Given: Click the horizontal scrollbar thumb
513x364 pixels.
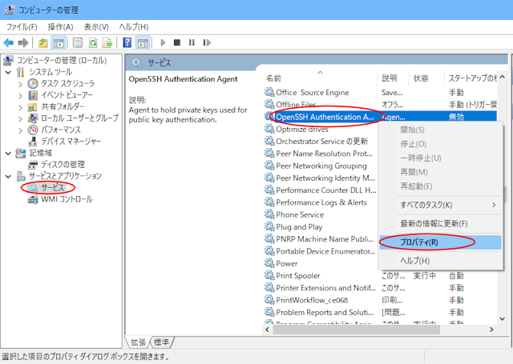Looking at the screenshot, I should (356, 330).
